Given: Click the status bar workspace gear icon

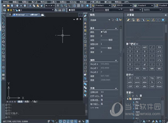Looking at the screenshot, I should click(160, 121).
